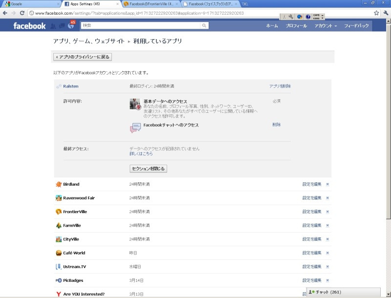Click the FarmVille app icon
This screenshot has height=298, width=391.
tap(59, 226)
